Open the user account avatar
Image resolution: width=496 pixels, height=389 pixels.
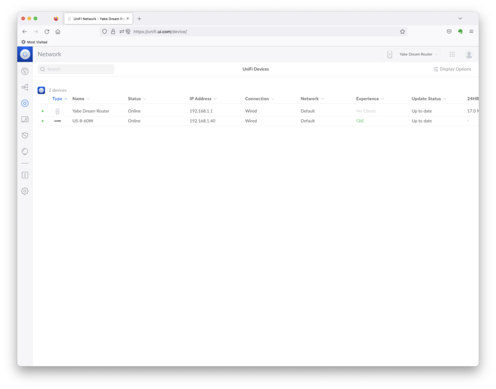(x=469, y=54)
